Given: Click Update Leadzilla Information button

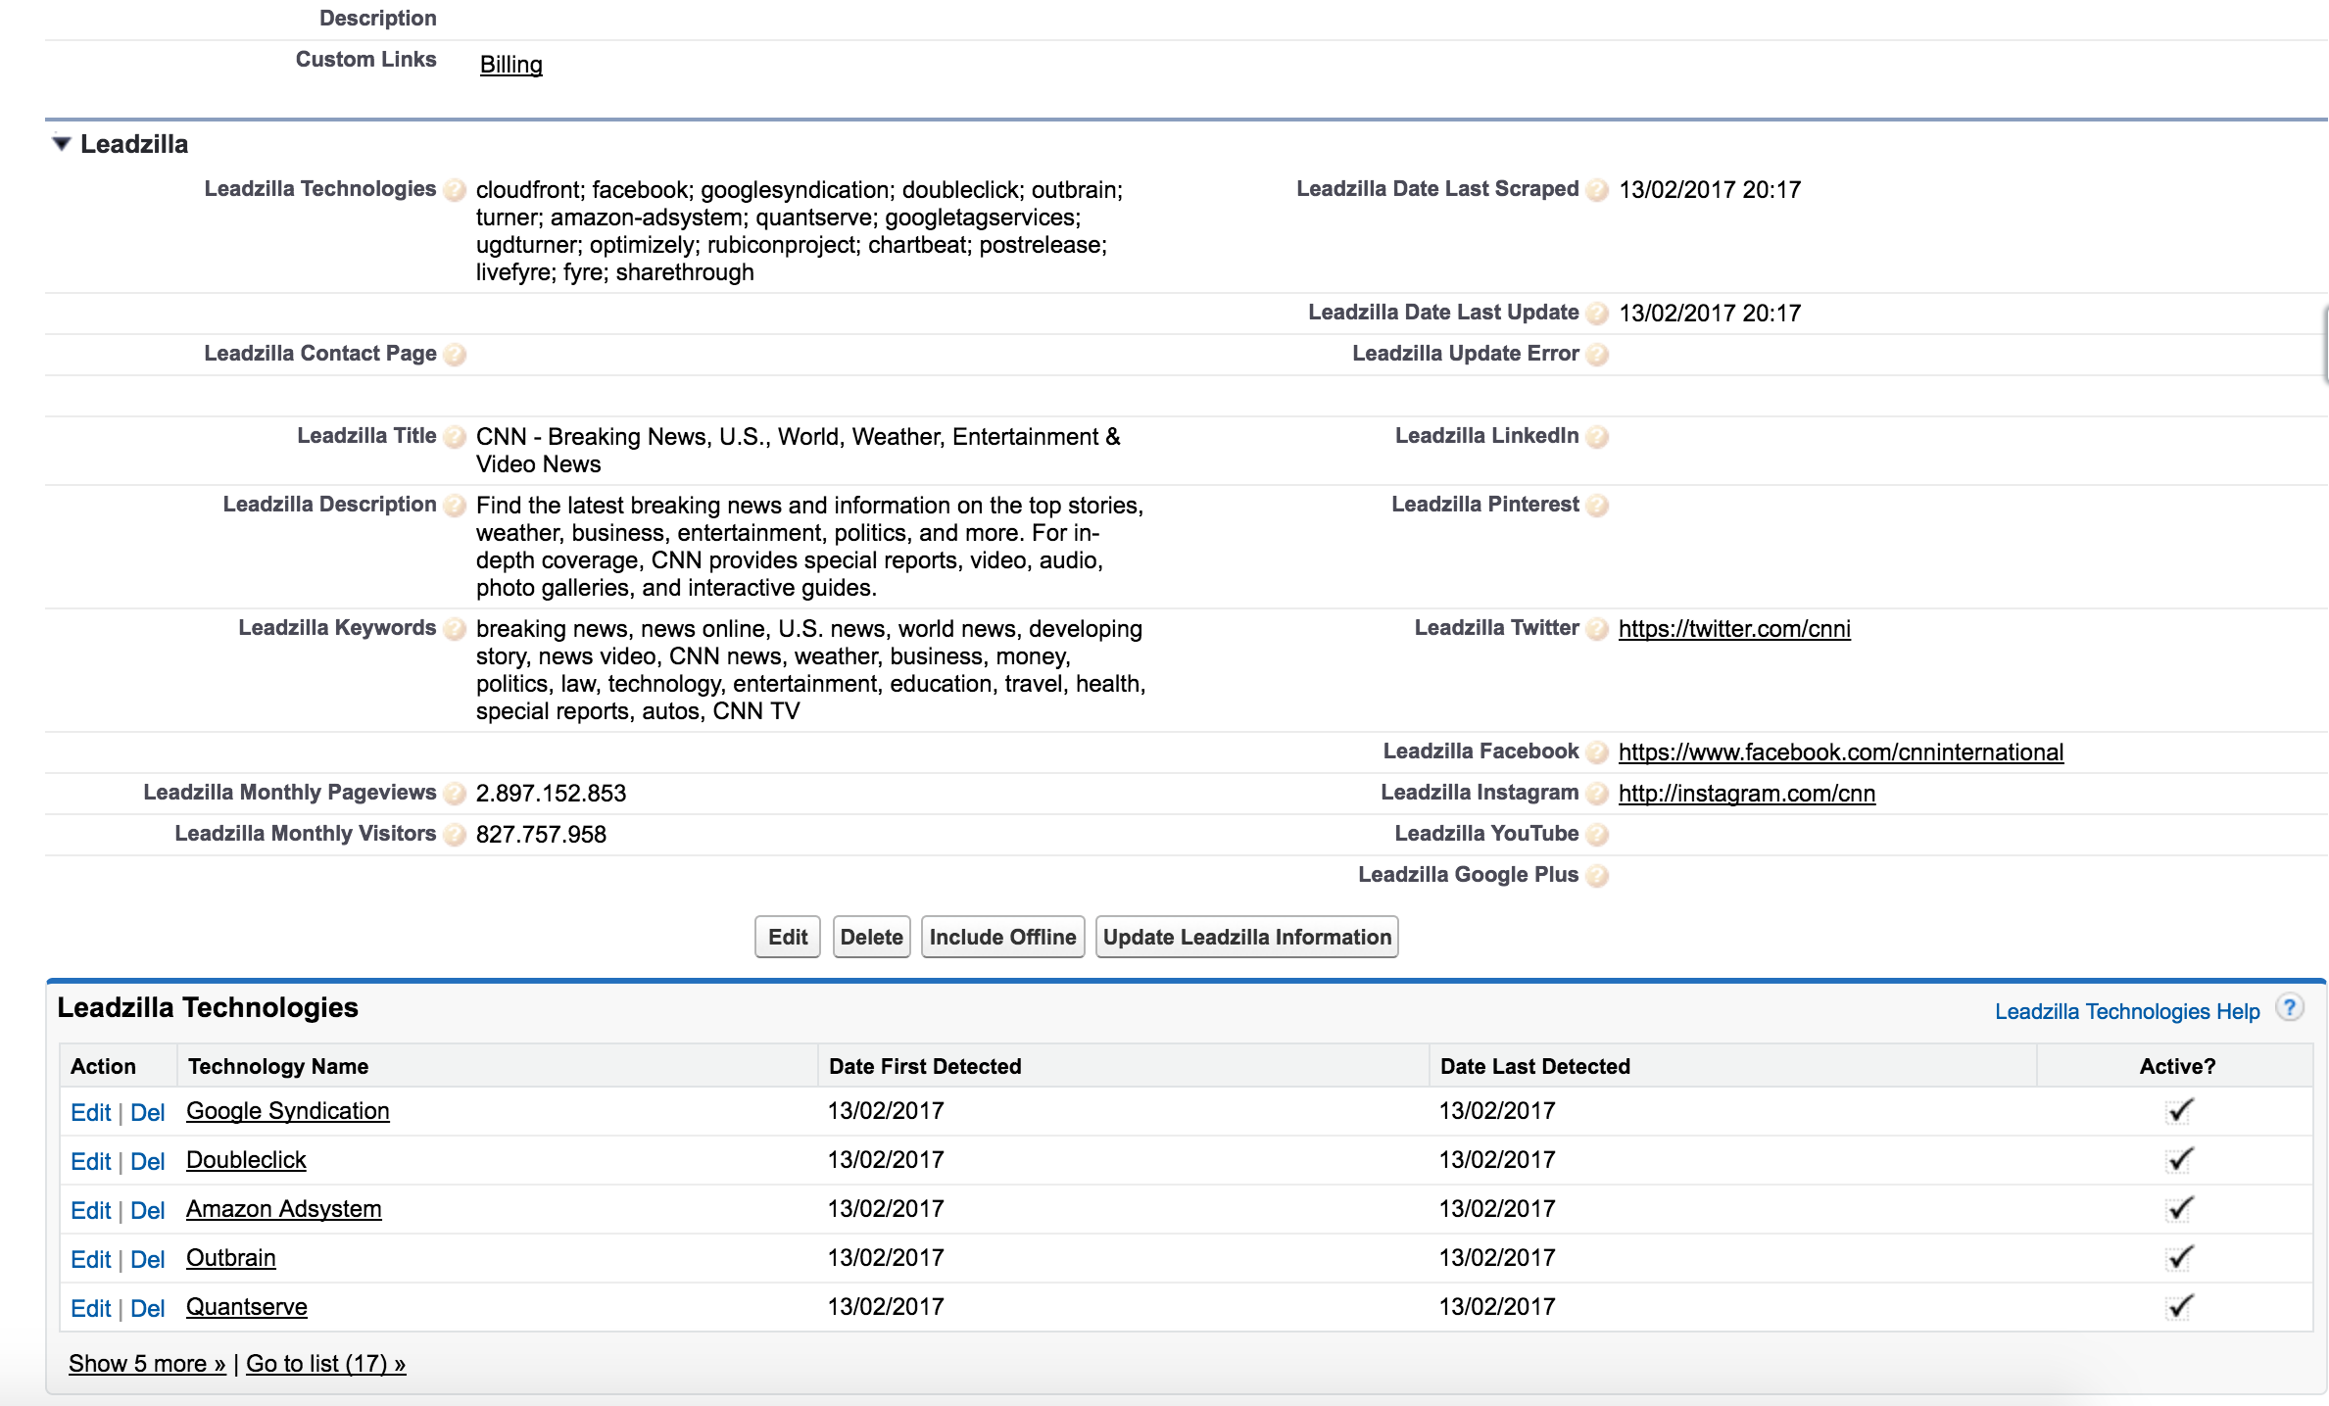Looking at the screenshot, I should pyautogui.click(x=1247, y=937).
